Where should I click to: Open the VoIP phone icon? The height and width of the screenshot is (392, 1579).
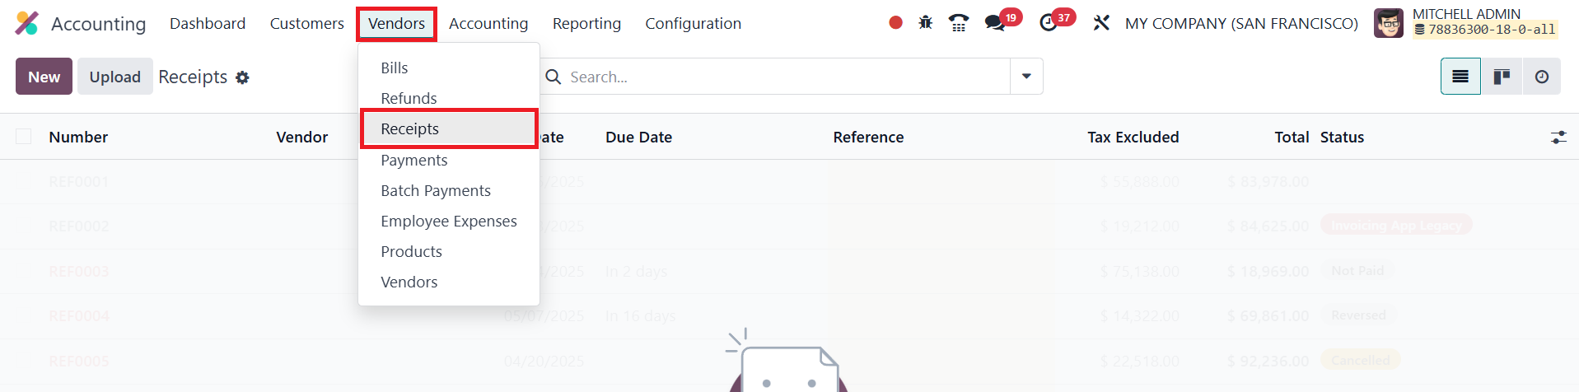pos(959,23)
